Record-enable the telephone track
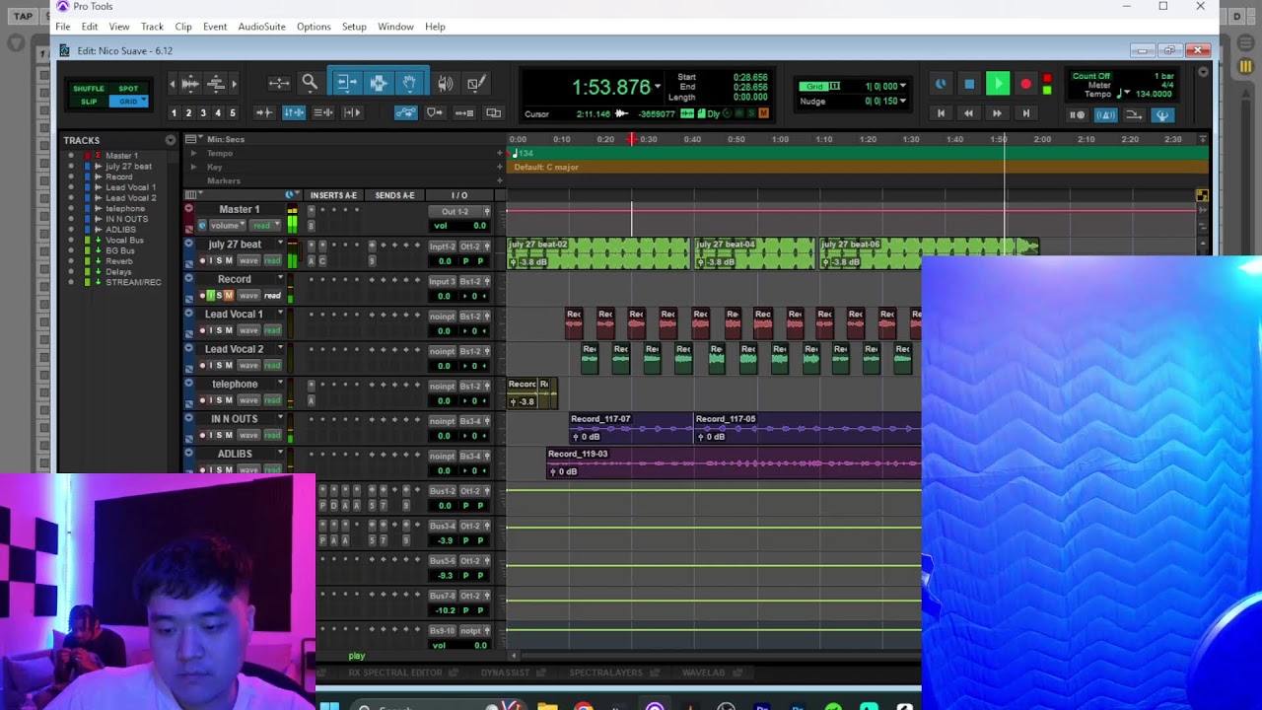Viewport: 1262px width, 710px height. click(x=202, y=400)
